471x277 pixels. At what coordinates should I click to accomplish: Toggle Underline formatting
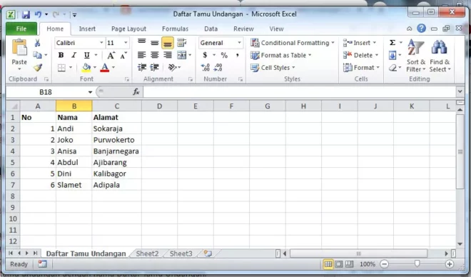pyautogui.click(x=87, y=55)
